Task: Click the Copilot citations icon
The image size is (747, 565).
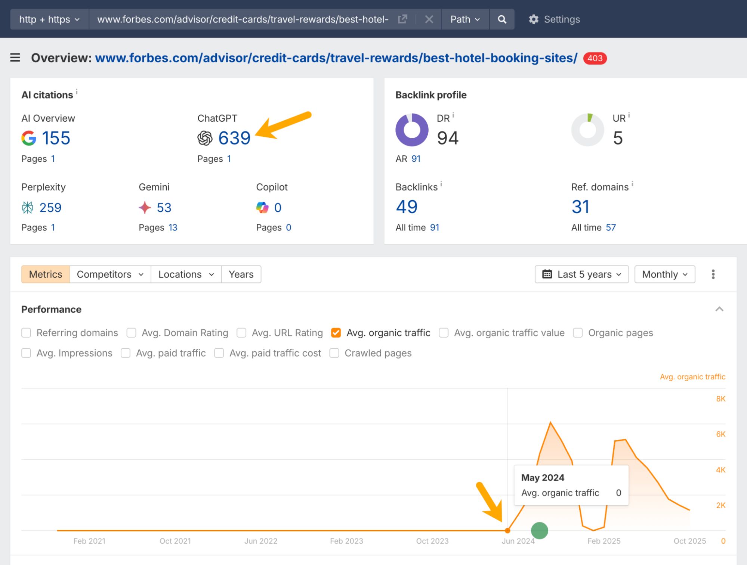Action: click(x=263, y=208)
